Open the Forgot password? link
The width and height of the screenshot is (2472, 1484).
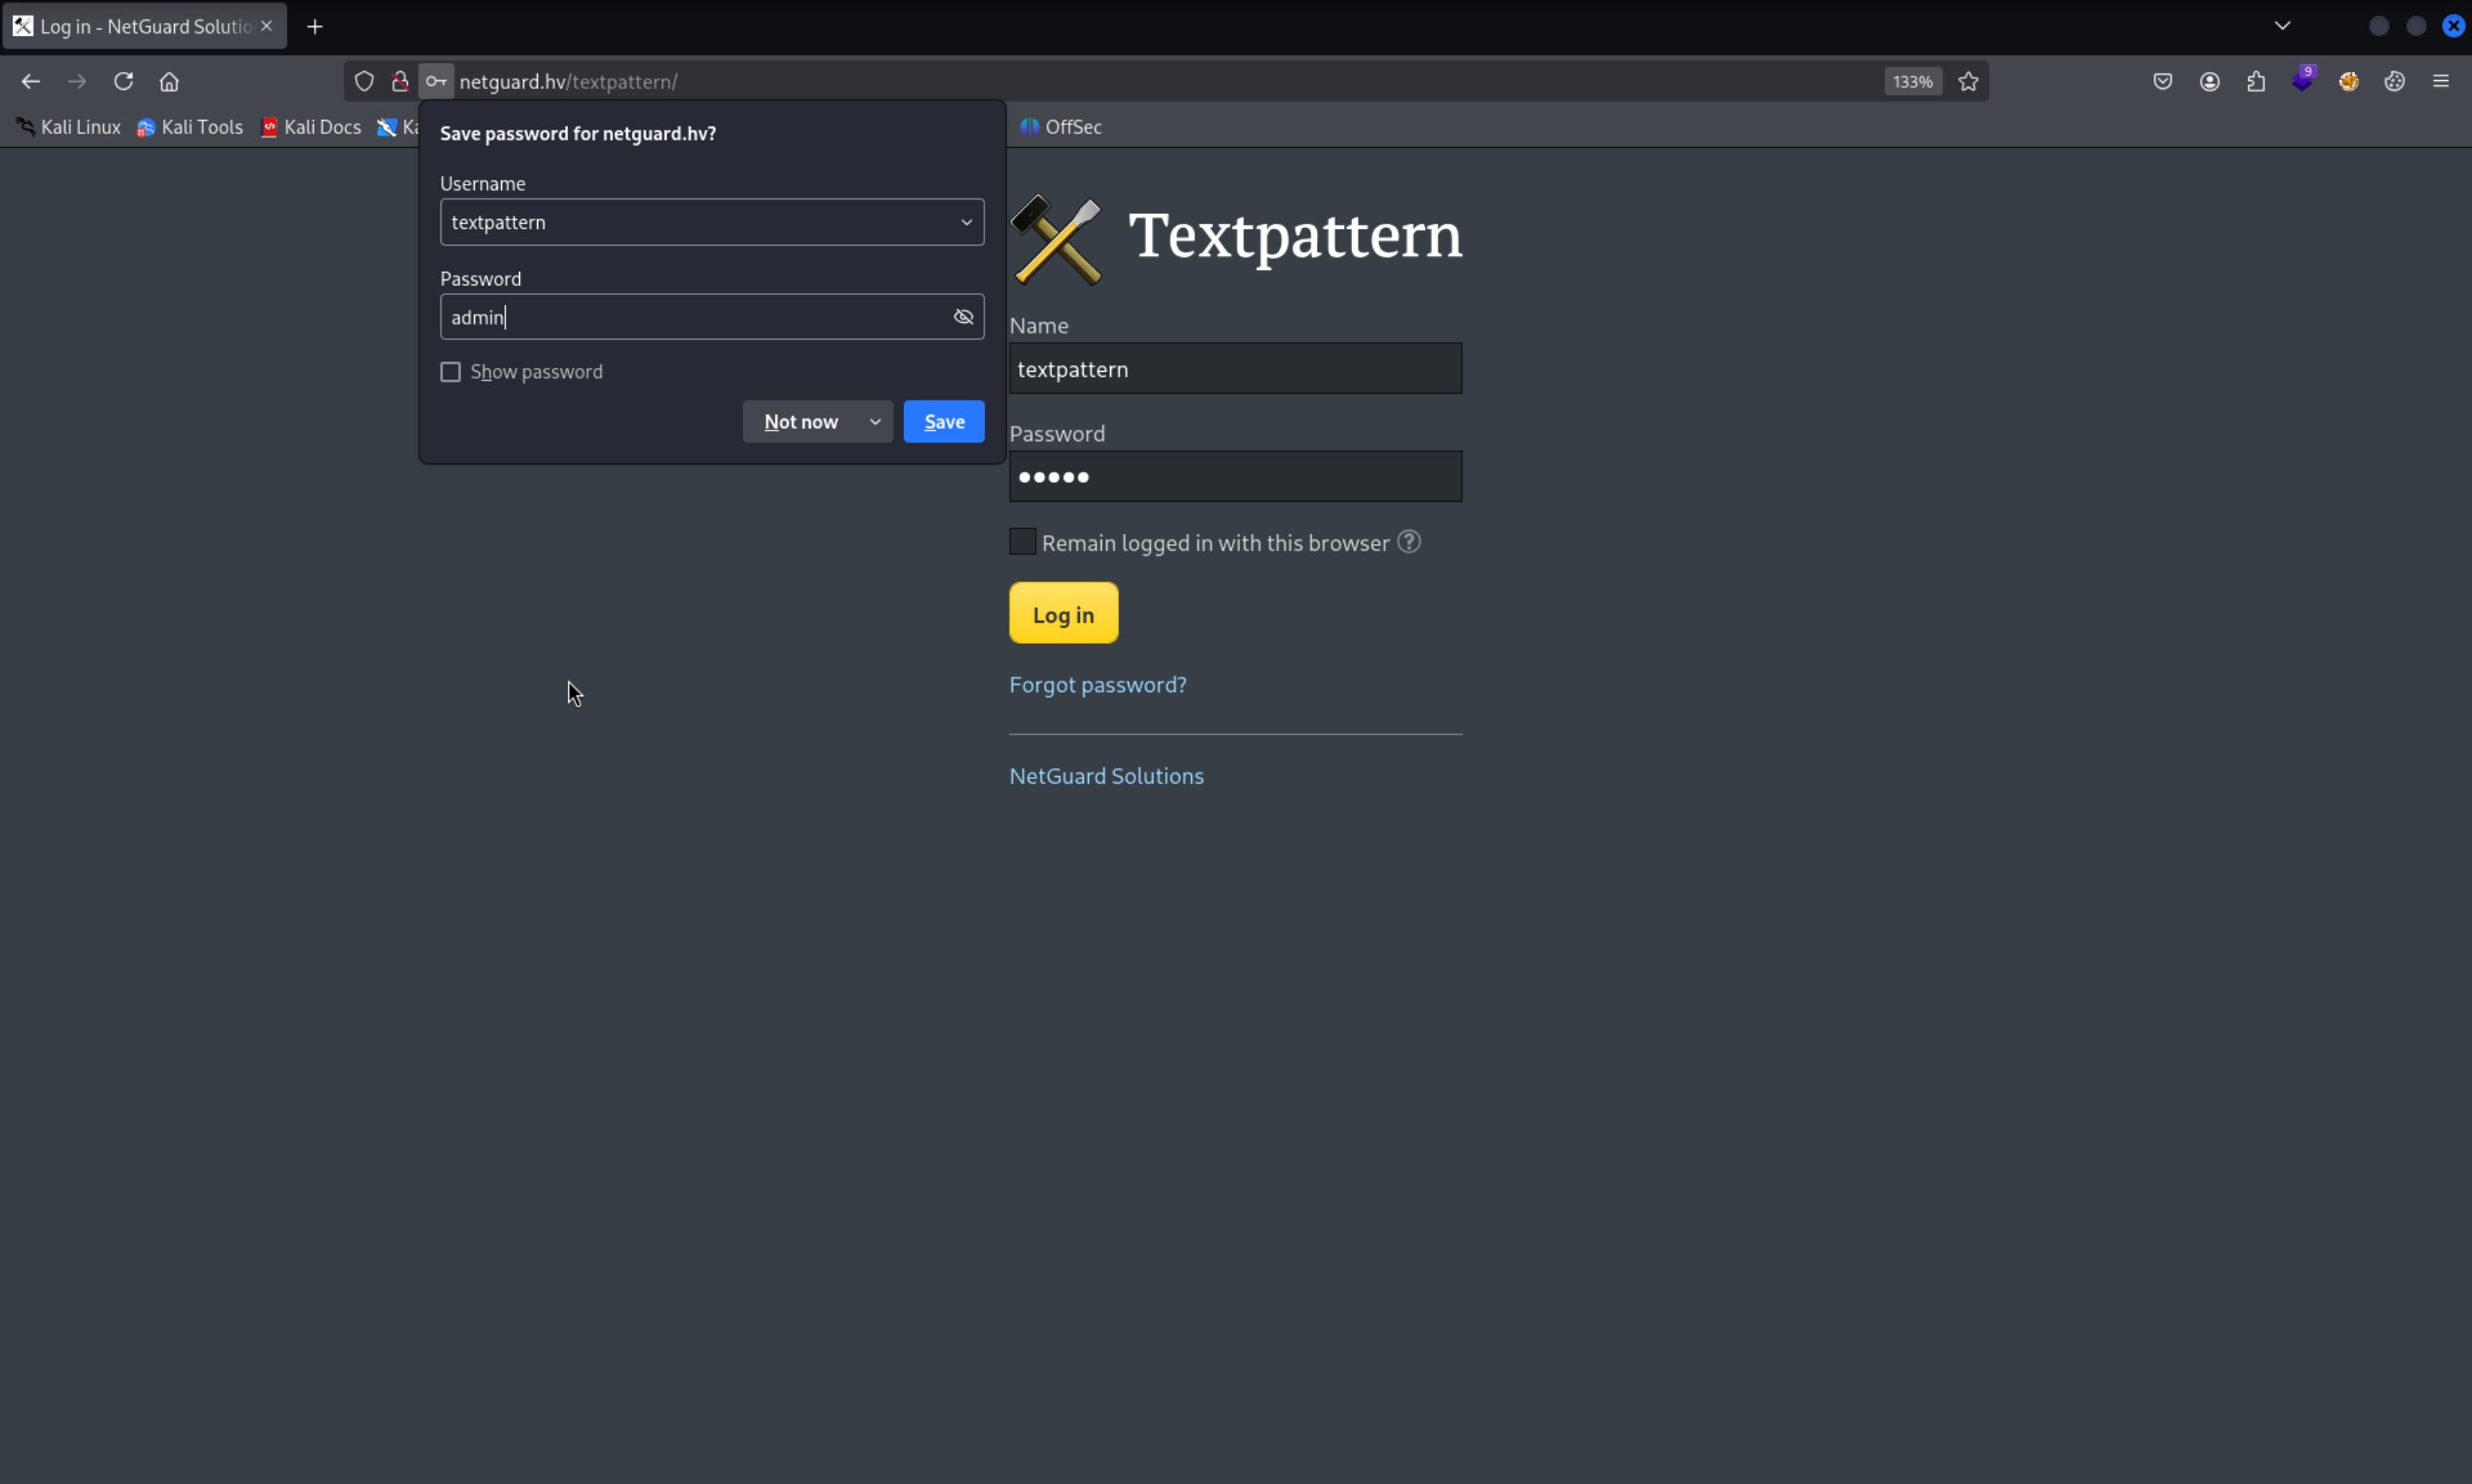tap(1098, 684)
